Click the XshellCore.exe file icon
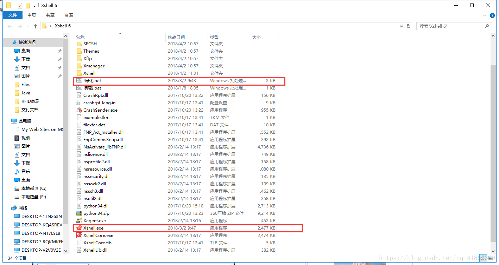Screen dimensions: 499x265 pos(79,236)
